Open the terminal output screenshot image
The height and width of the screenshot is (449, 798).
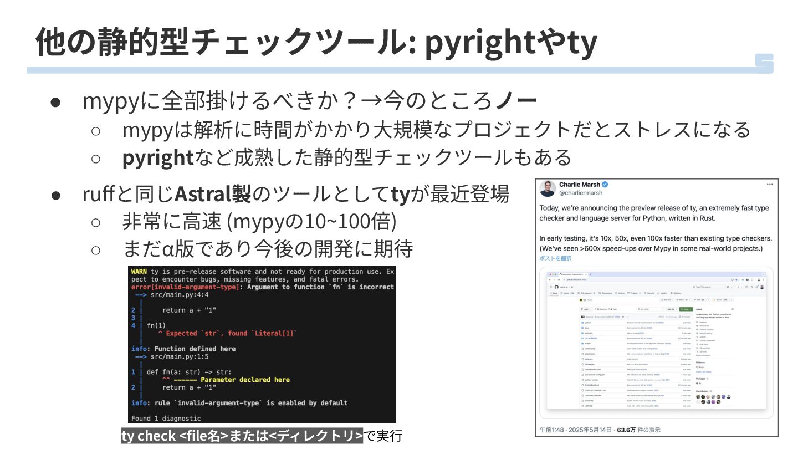262,344
